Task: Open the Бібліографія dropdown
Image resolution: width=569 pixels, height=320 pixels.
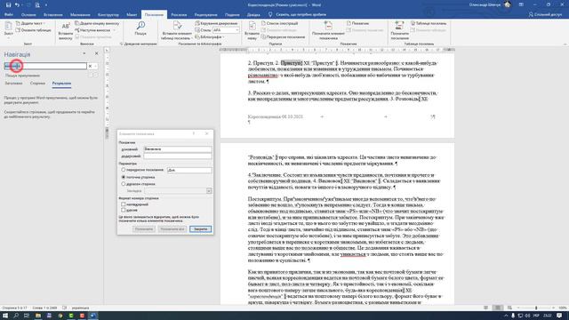Action: coord(210,37)
